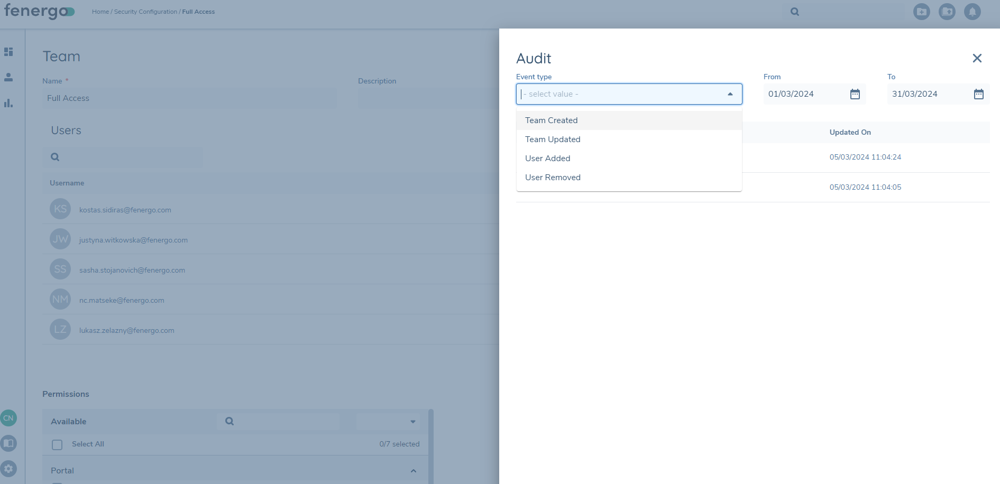
Task: Navigate to Home via the breadcrumb
Action: [x=100, y=11]
